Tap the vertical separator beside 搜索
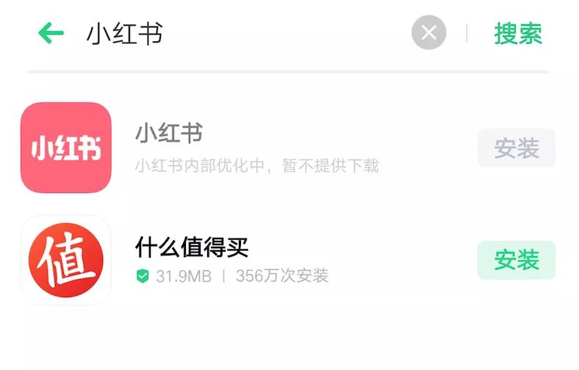Viewport: 579px width, 370px height. click(467, 33)
